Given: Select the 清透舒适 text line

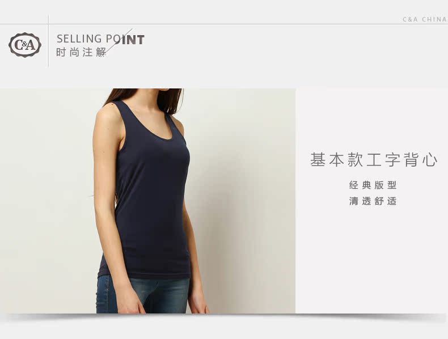Looking at the screenshot, I should click(373, 201).
